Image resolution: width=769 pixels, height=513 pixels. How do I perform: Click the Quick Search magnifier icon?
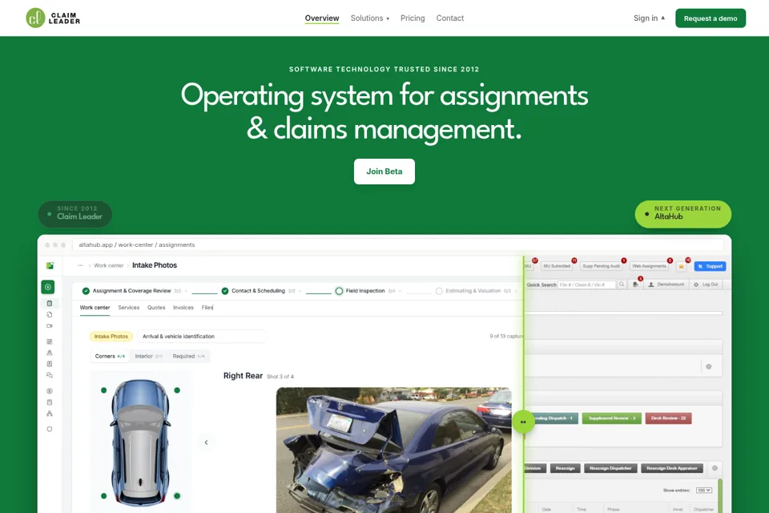point(622,285)
